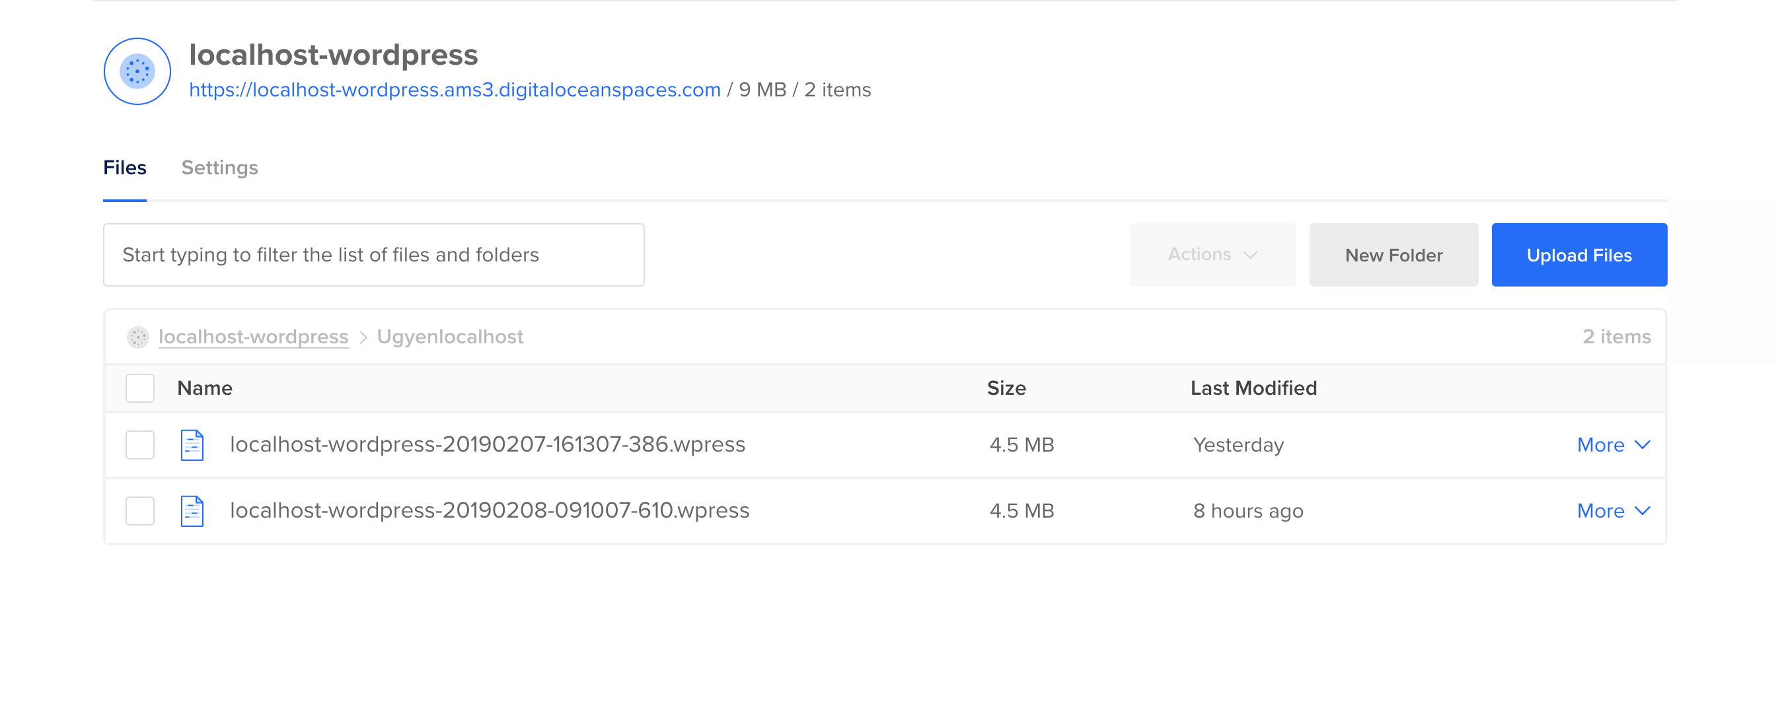Click chevron icon next to second More
This screenshot has height=717, width=1776.
(1643, 511)
